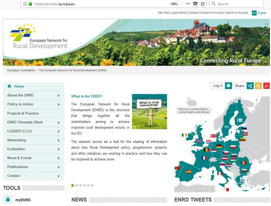Click the site information icon in address bar

[x=25, y=4]
